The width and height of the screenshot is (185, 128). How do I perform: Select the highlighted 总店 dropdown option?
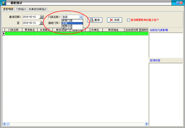pyautogui.click(x=72, y=23)
